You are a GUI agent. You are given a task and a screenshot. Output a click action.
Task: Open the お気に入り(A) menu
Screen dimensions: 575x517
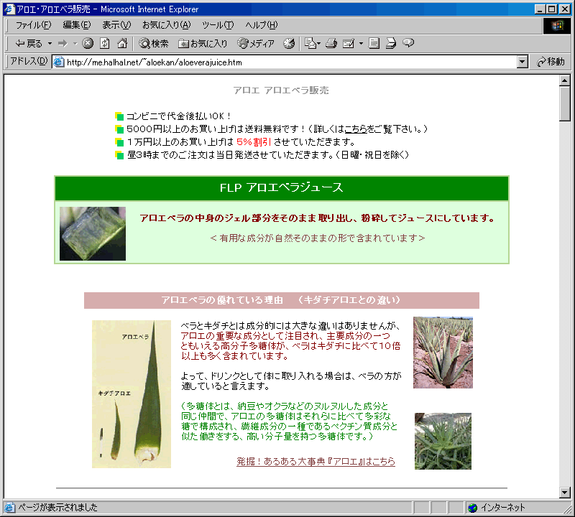pos(167,25)
